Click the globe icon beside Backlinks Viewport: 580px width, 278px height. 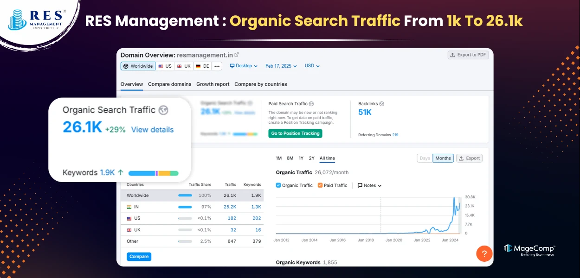point(382,104)
